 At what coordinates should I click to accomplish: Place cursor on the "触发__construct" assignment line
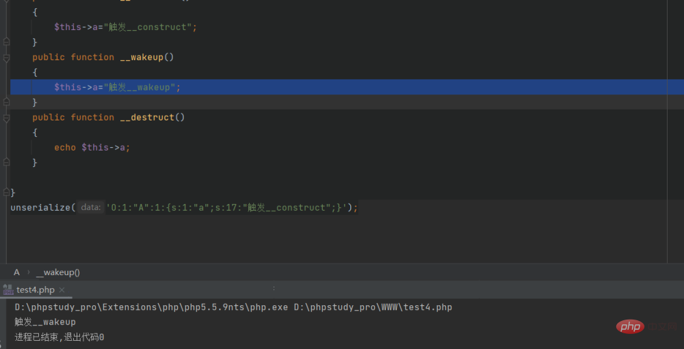(x=126, y=27)
